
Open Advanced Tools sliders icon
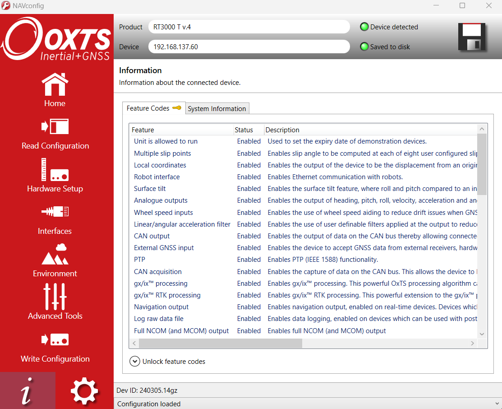pyautogui.click(x=55, y=297)
